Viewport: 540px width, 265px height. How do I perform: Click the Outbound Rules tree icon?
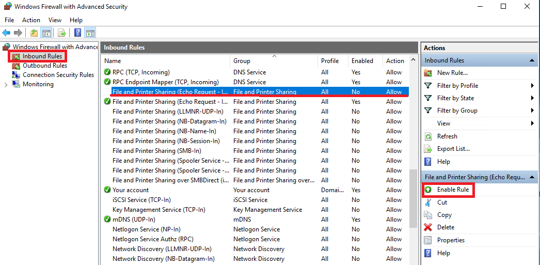click(x=16, y=66)
